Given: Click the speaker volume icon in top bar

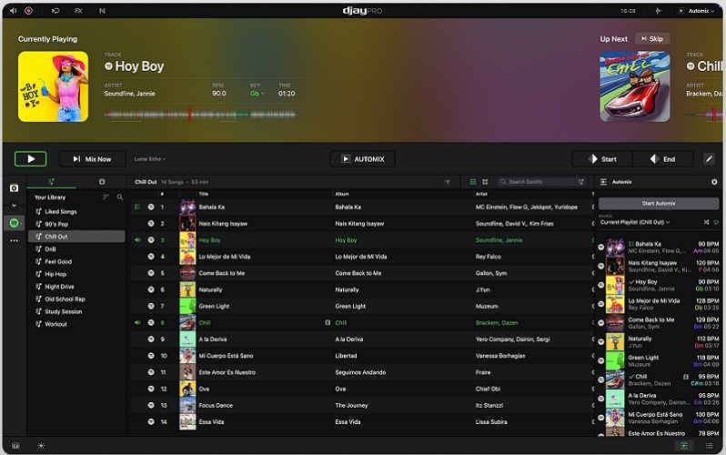Looking at the screenshot, I should pyautogui.click(x=13, y=11).
